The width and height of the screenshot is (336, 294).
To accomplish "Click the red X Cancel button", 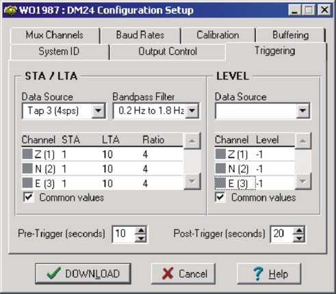I will [183, 273].
